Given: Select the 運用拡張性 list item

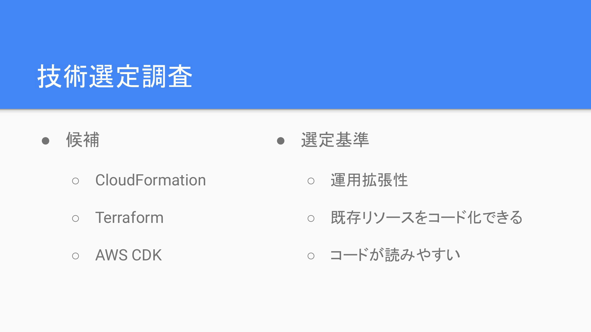Looking at the screenshot, I should coord(369,180).
